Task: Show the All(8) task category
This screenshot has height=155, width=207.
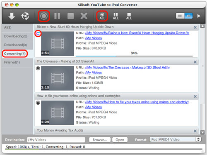Action: point(17,28)
